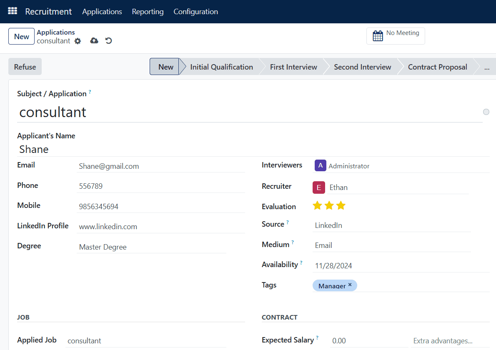Move to Initial Qualification stage
The width and height of the screenshot is (496, 350).
tap(221, 67)
